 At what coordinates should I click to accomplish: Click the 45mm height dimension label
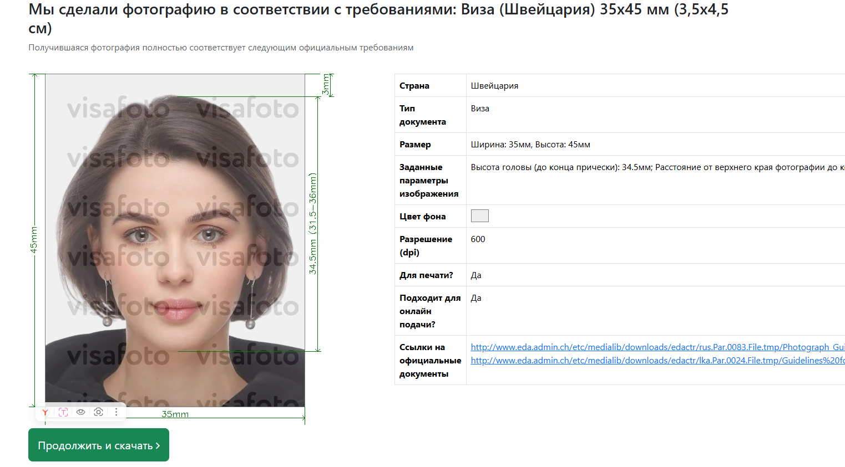click(x=33, y=240)
